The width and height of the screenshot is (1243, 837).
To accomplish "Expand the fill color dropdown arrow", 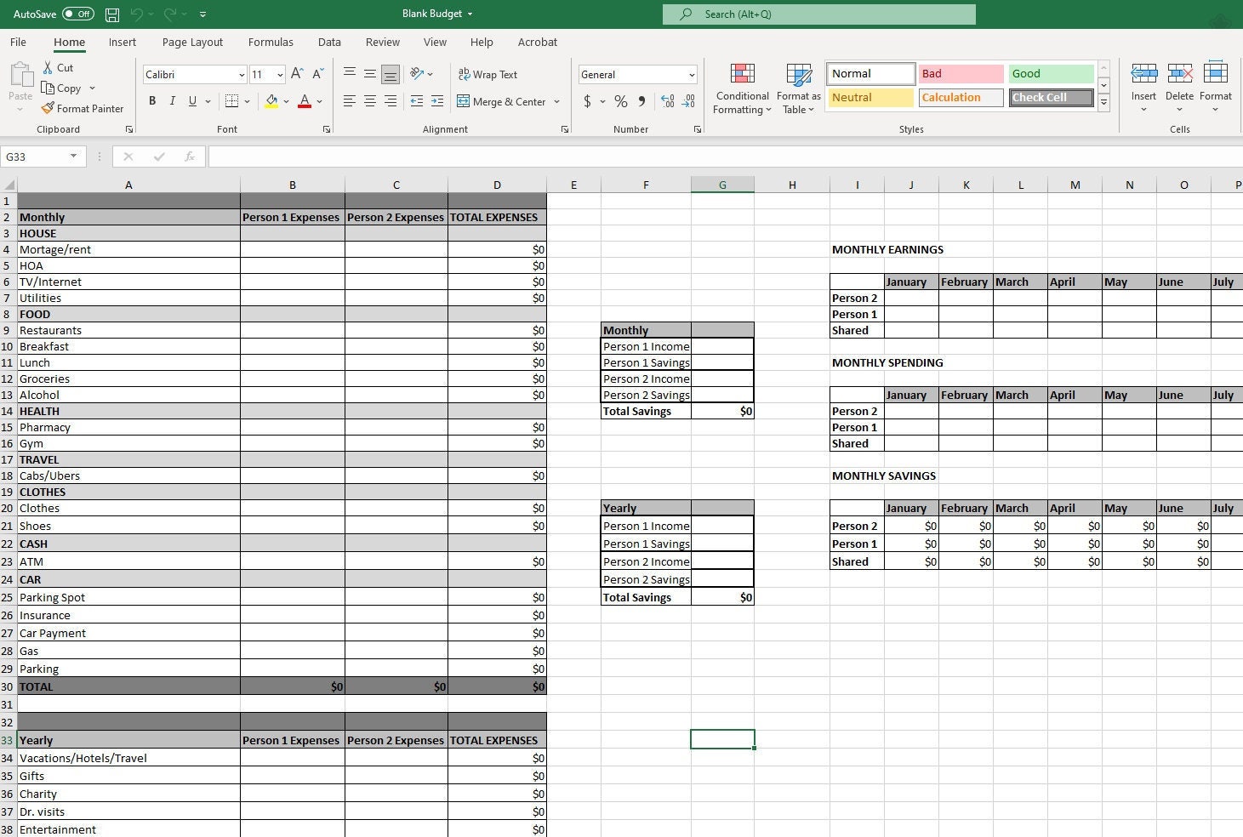I will (287, 101).
